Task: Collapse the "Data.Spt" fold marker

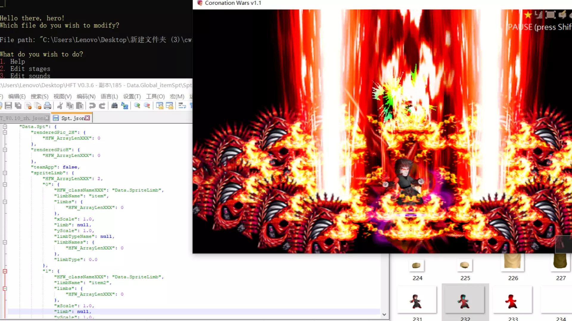Action: [5, 127]
